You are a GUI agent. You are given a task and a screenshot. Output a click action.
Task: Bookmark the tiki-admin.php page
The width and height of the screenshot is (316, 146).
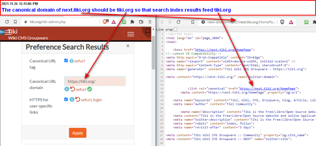tap(15, 22)
